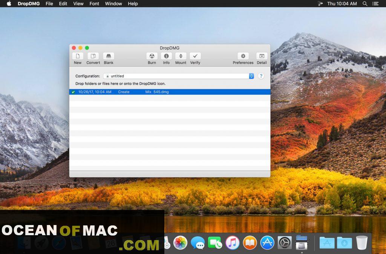Click the Mix 545.dmg file name

point(157,92)
